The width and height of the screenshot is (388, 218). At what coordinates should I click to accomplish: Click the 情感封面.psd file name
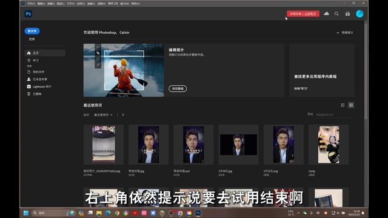181,171
